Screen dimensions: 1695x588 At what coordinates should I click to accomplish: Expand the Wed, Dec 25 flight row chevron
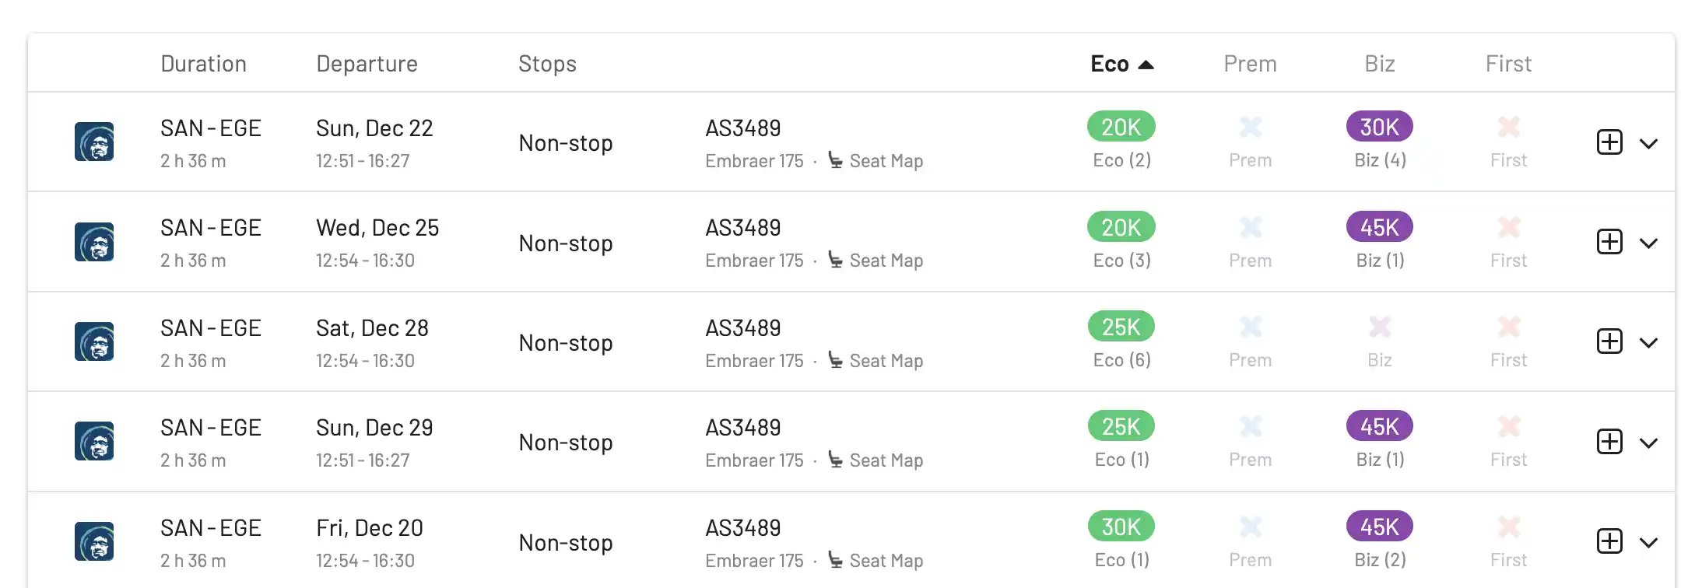(x=1648, y=243)
